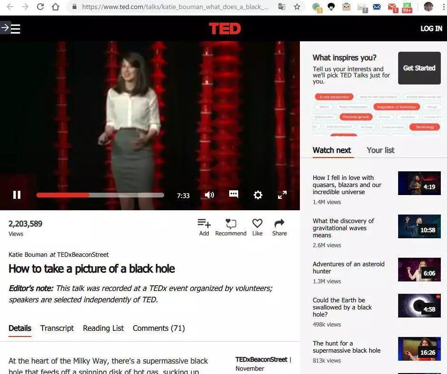Toggle the 'Technology' interest tag
The image size is (447, 374).
425,127
